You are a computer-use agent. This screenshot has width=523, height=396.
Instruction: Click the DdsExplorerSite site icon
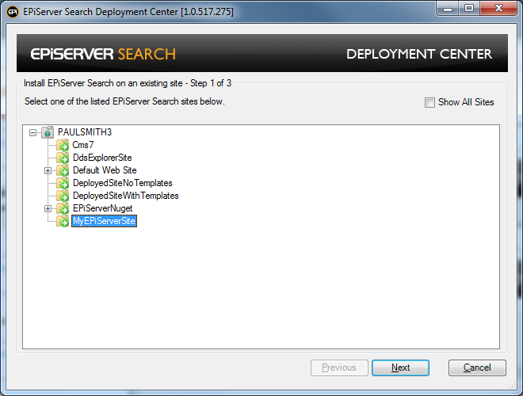click(x=63, y=158)
